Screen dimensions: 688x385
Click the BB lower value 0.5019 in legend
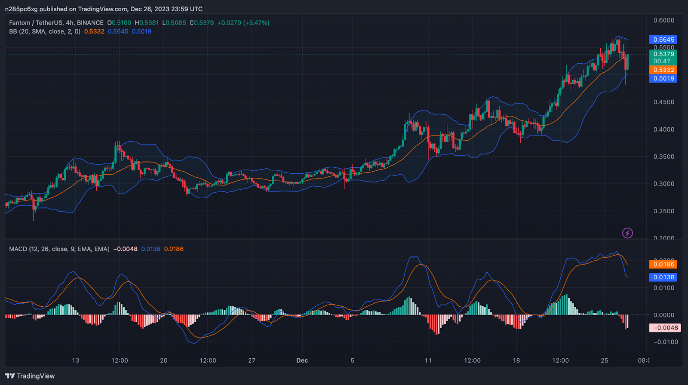click(141, 31)
